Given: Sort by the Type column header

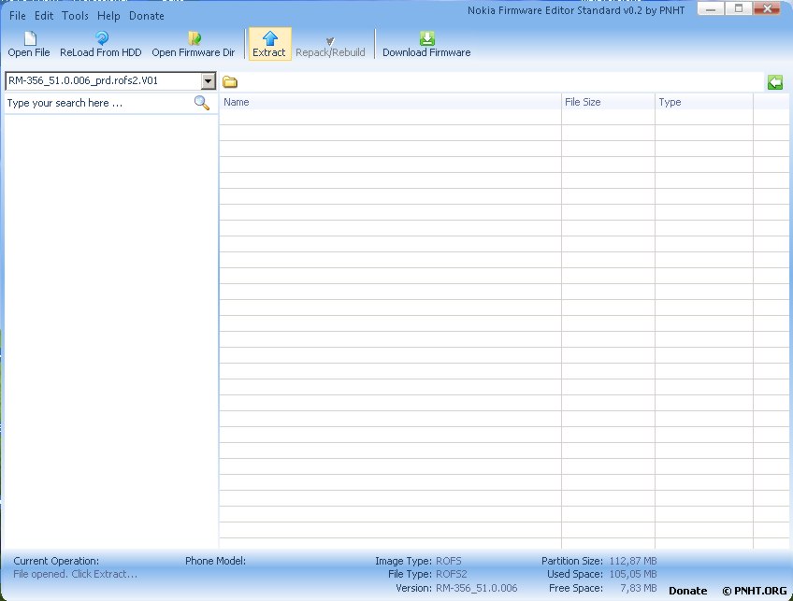Looking at the screenshot, I should click(x=703, y=102).
